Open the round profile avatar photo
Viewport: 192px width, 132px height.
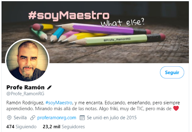27,60
